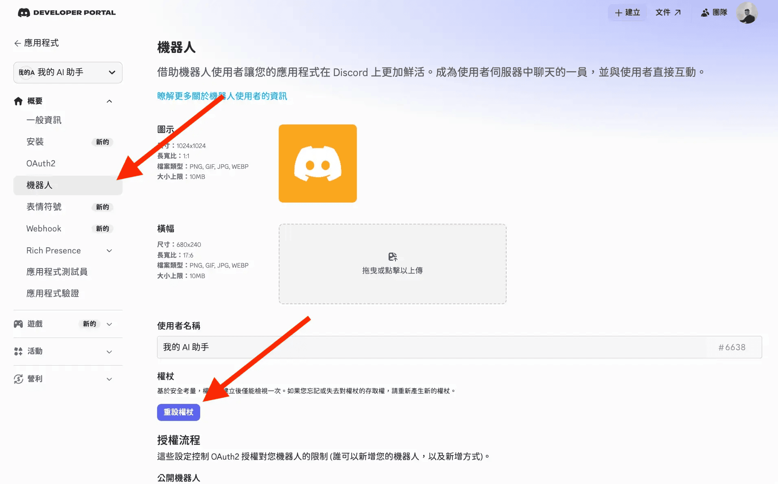The height and width of the screenshot is (484, 778).
Task: Click the upload image icon in banner area
Action: (x=393, y=257)
